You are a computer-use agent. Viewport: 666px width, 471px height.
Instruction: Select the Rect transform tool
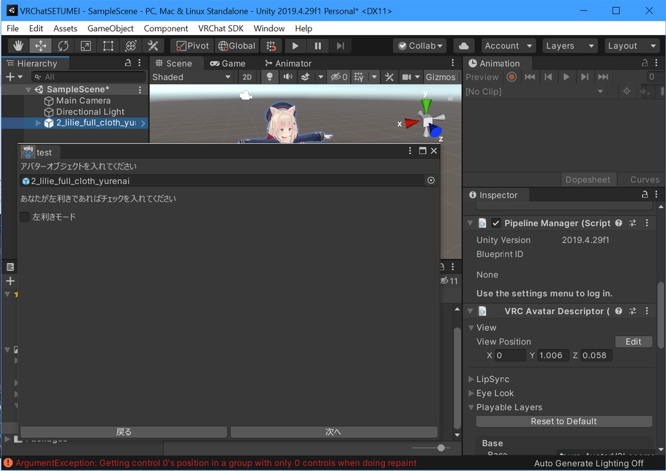coord(108,45)
